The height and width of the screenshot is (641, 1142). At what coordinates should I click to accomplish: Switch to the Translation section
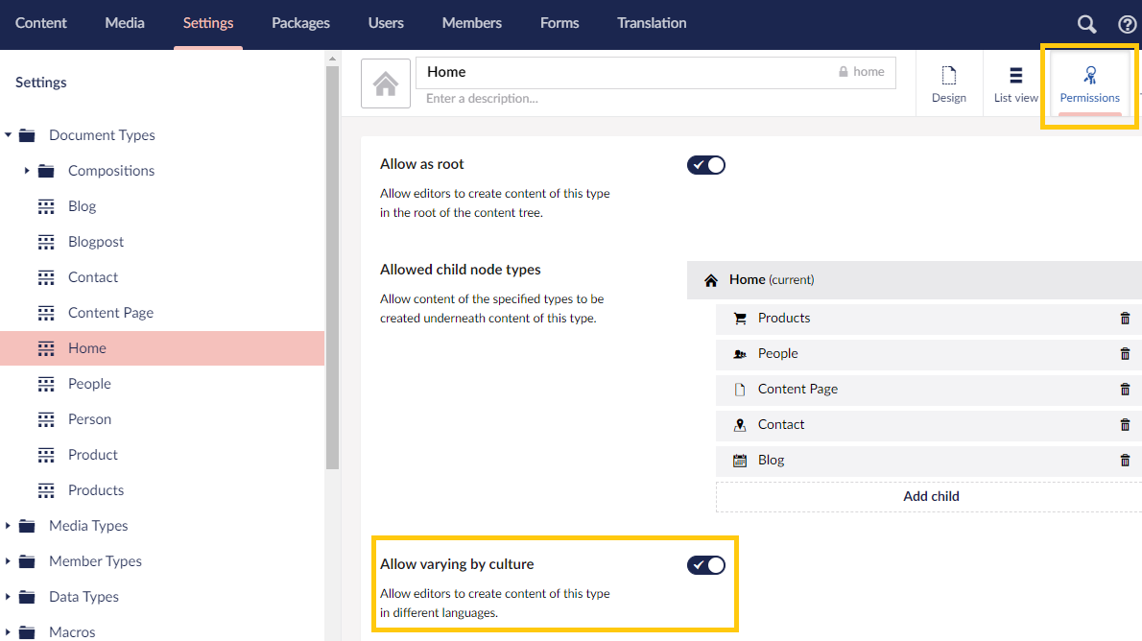pyautogui.click(x=652, y=23)
